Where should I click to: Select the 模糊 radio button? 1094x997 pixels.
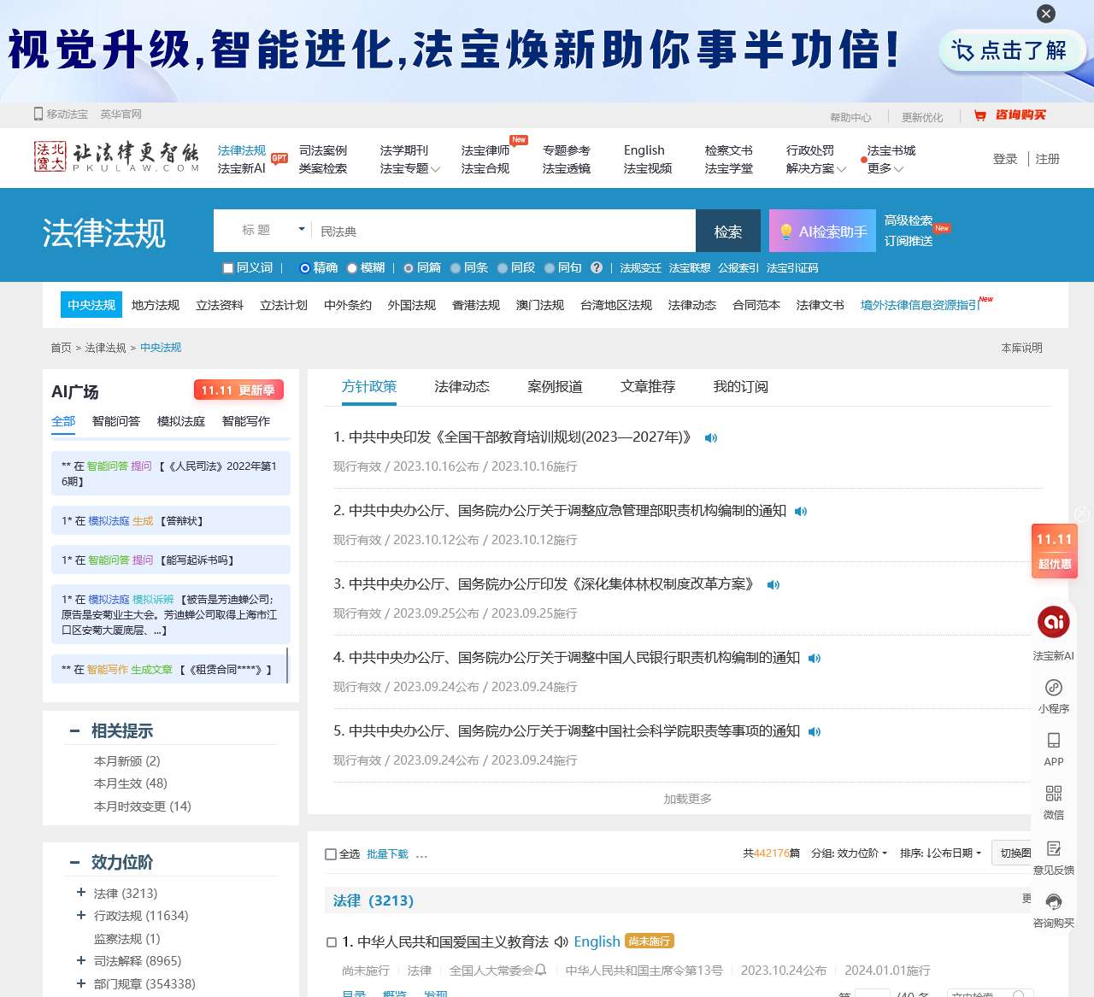pos(352,268)
